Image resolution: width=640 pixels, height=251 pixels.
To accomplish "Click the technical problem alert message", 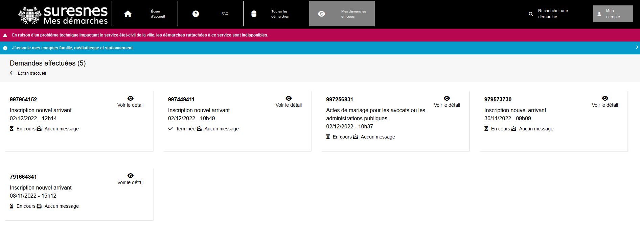I will (x=140, y=35).
